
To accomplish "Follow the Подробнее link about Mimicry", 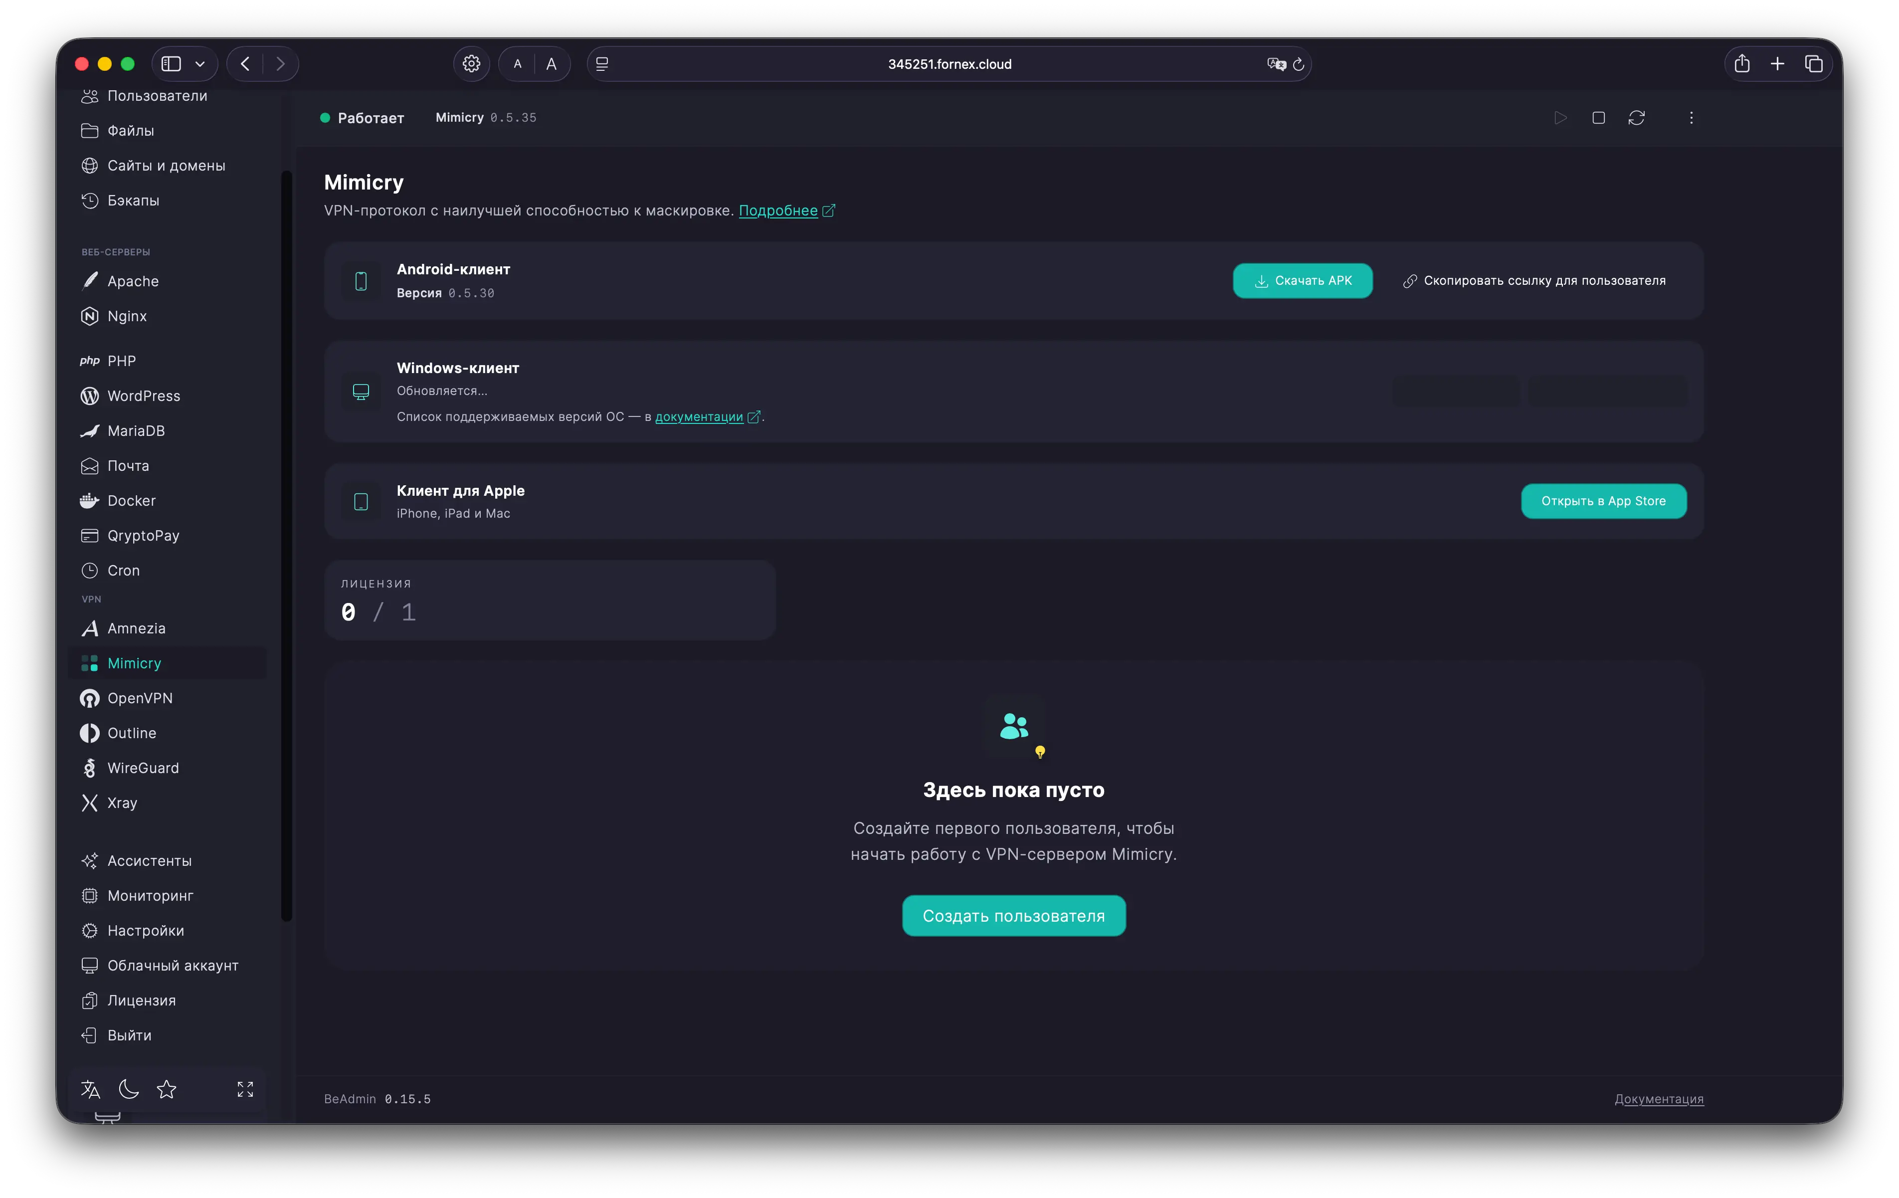I will (786, 210).
